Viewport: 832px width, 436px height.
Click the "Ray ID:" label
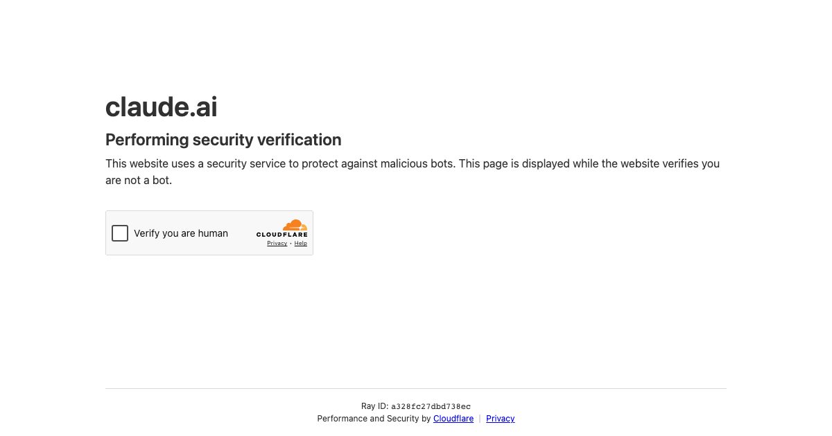tap(374, 407)
